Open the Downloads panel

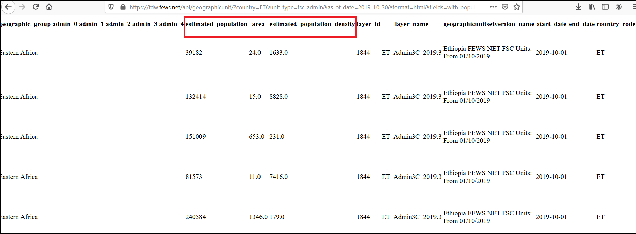click(x=578, y=7)
